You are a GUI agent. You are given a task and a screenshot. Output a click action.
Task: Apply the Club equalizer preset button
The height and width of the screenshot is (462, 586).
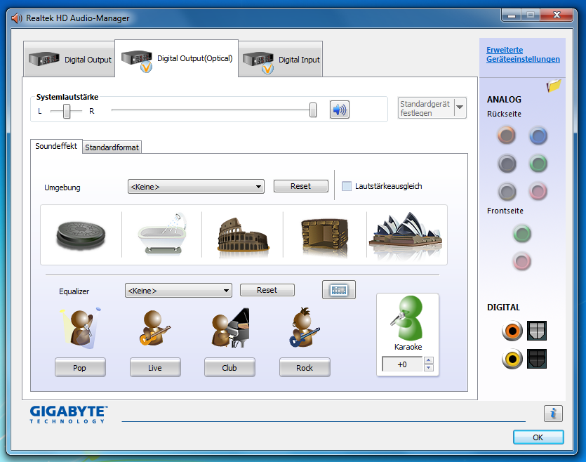(x=229, y=367)
